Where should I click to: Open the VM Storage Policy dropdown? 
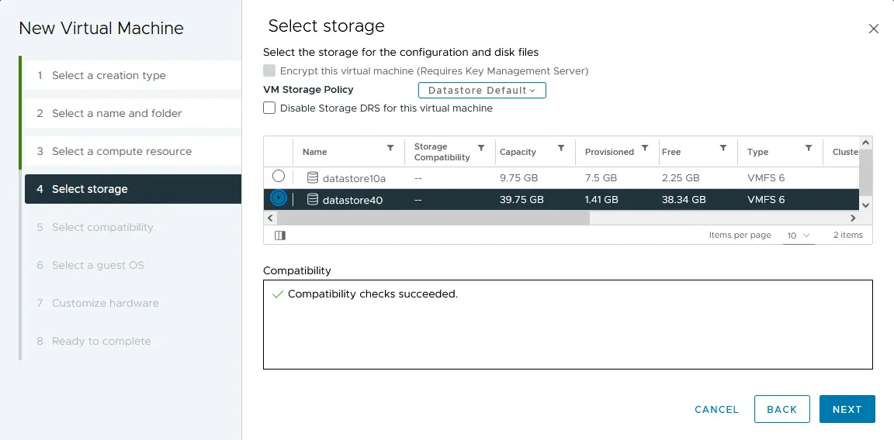[482, 91]
